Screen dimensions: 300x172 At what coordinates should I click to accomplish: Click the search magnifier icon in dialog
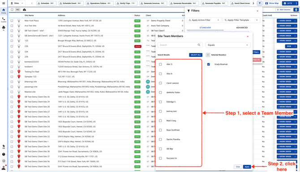click(199, 45)
